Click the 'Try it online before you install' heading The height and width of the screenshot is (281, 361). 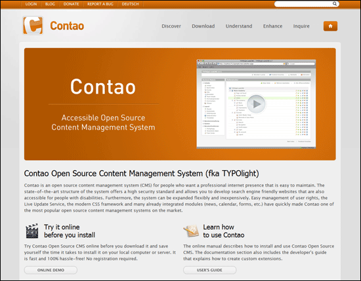[x=70, y=231]
